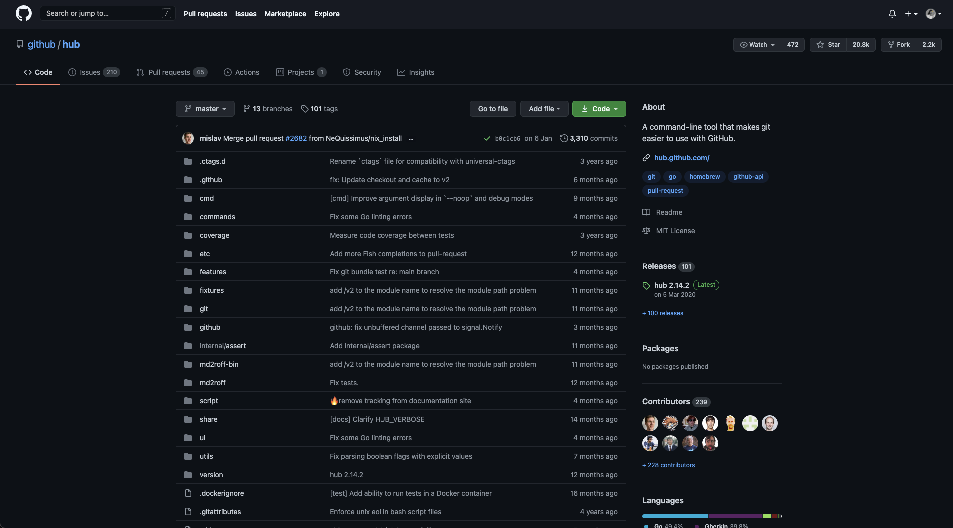Viewport: 953px width, 528px height.
Task: Select the Code tab
Action: tap(38, 72)
